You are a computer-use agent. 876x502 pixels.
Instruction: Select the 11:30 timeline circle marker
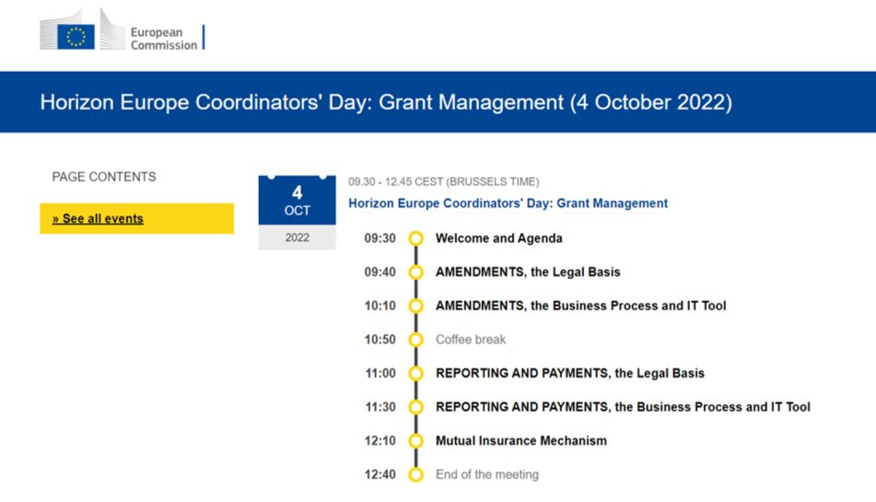(416, 407)
